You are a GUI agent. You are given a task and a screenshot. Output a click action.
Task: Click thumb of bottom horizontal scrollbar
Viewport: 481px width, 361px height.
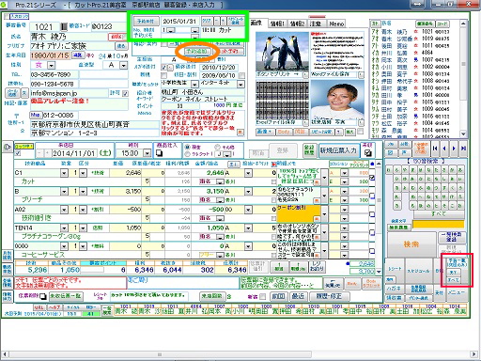coord(160,354)
